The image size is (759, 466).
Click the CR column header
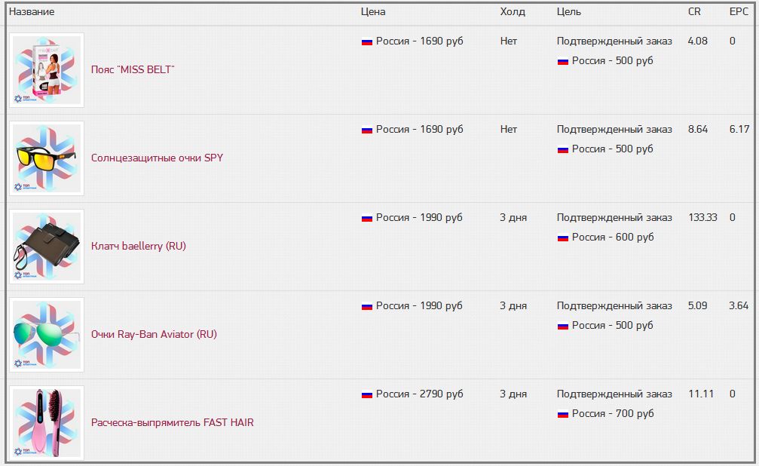pyautogui.click(x=694, y=12)
